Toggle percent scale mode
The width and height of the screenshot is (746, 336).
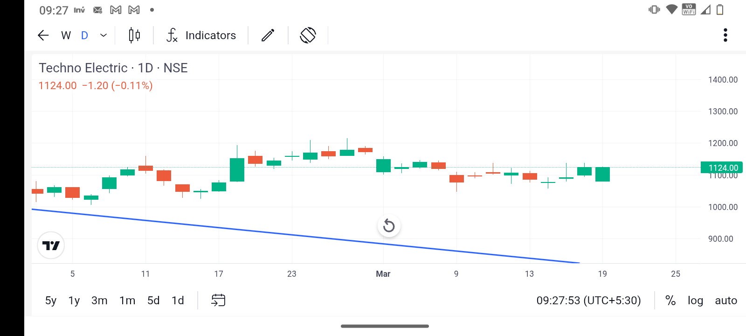click(670, 301)
